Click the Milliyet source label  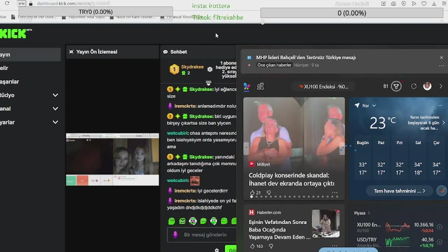point(263,164)
